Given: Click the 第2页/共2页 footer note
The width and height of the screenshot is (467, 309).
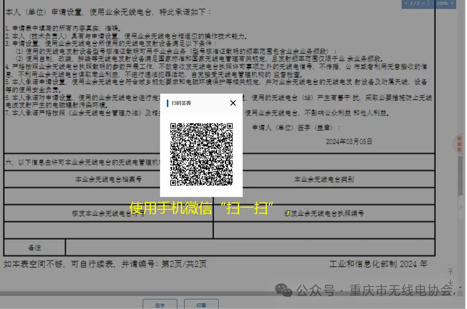Looking at the screenshot, I should tap(184, 264).
